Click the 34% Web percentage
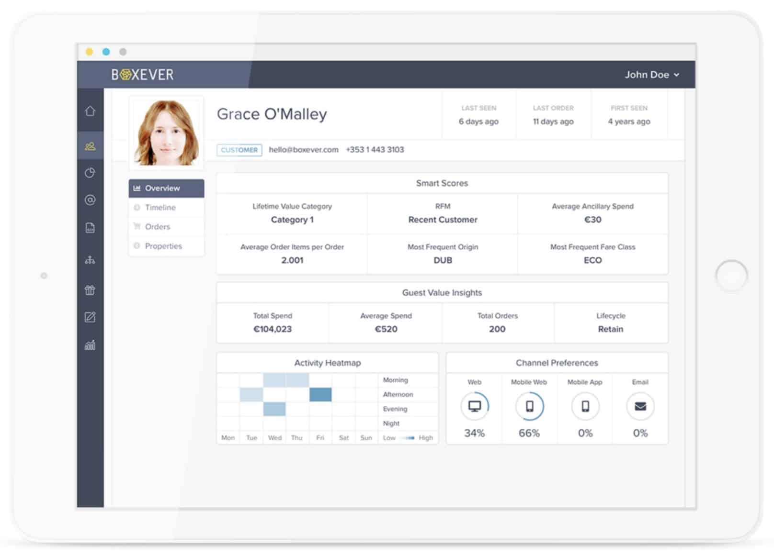 (x=475, y=433)
